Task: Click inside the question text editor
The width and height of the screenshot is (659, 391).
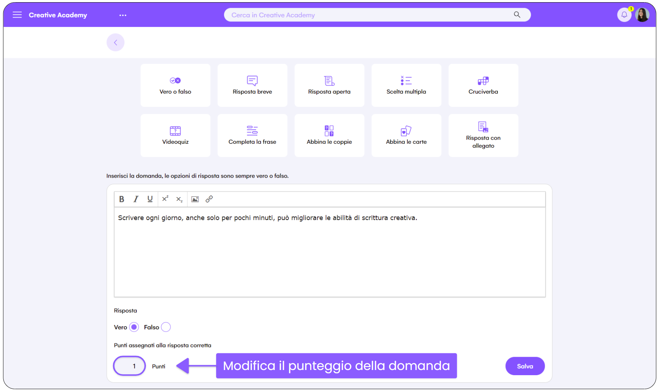Action: click(330, 252)
